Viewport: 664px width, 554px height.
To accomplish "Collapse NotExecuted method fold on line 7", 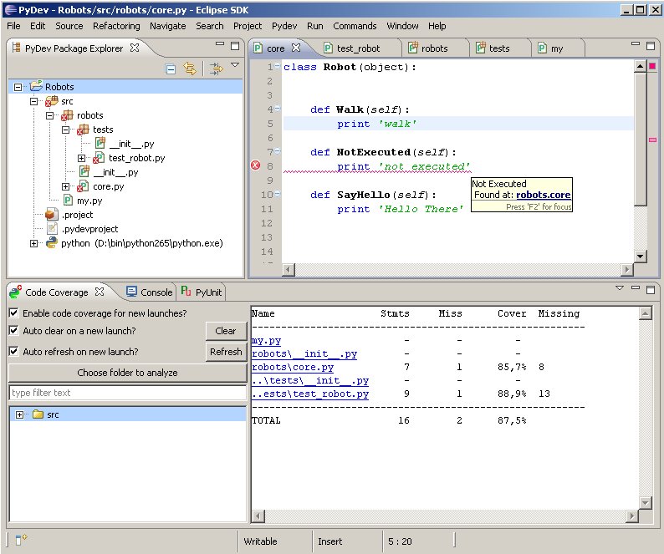I will (277, 150).
